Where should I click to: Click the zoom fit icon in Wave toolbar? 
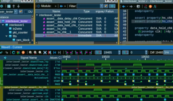(x=45, y=53)
